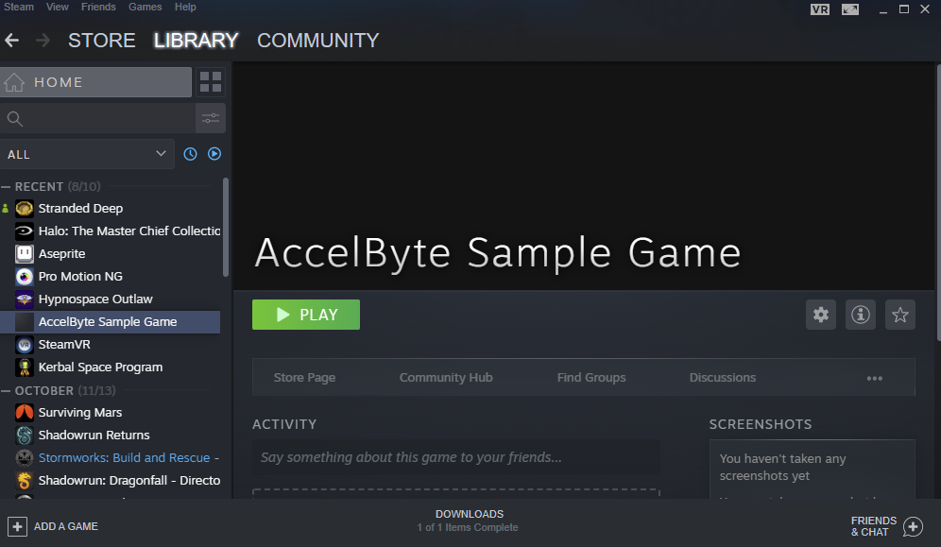Viewport: 941px width, 547px height.
Task: Open more links ellipsis menu
Action: pyautogui.click(x=874, y=378)
